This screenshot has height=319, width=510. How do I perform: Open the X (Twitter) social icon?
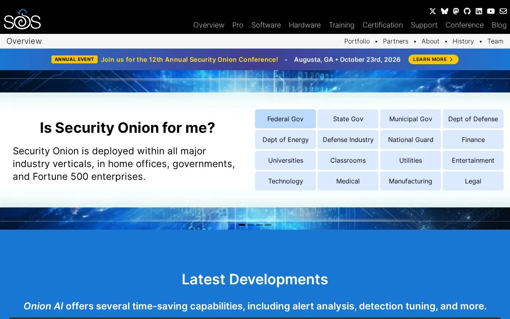[x=433, y=11]
